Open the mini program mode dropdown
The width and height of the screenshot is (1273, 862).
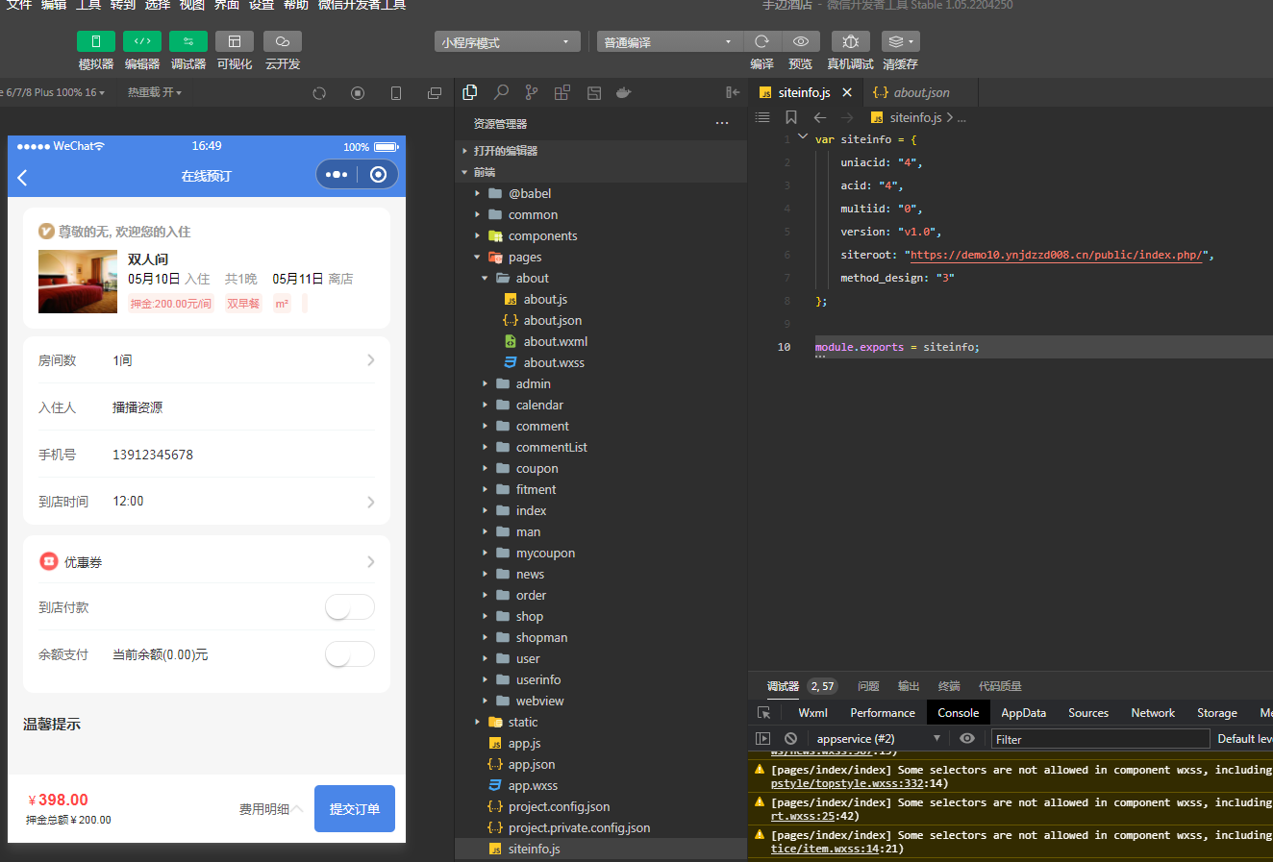tap(506, 42)
